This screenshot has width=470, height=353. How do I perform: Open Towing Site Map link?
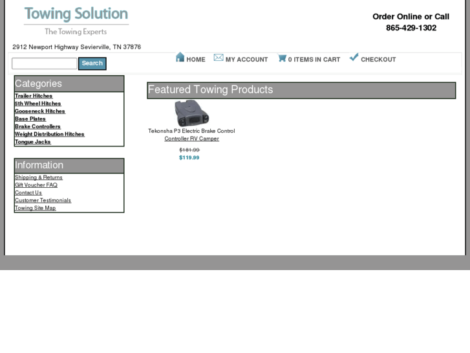click(36, 208)
